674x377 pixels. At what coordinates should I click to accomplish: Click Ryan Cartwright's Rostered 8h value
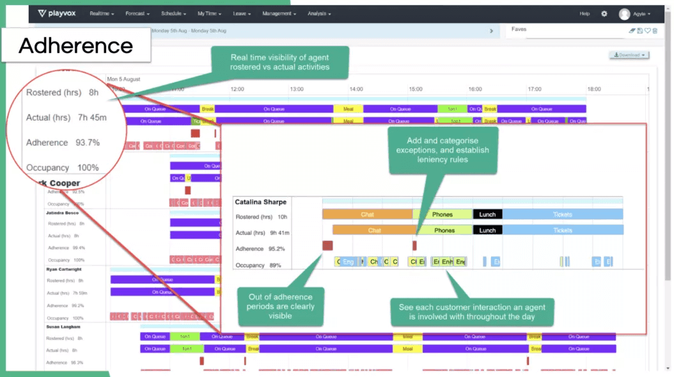81,281
